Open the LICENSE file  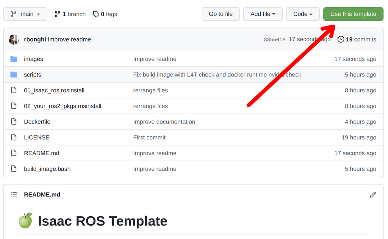click(x=37, y=137)
